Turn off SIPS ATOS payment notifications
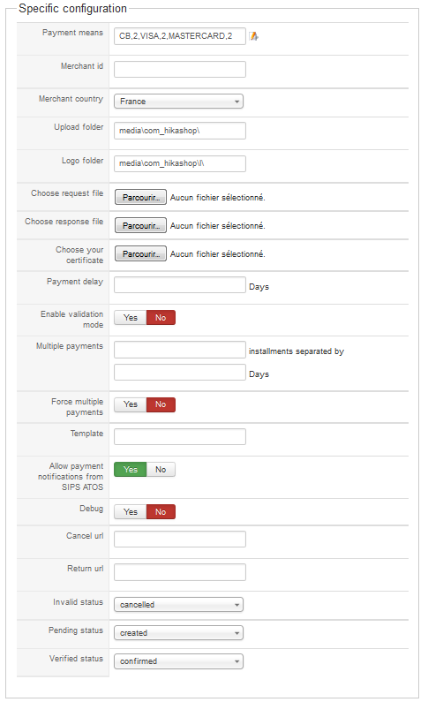 pos(161,469)
